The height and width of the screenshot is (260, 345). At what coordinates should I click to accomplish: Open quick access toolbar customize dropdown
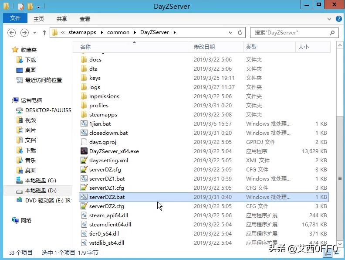click(x=38, y=7)
